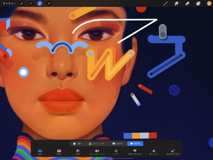Switch to フリーハンド selection mode
The width and height of the screenshot is (213, 160).
[x=97, y=144]
